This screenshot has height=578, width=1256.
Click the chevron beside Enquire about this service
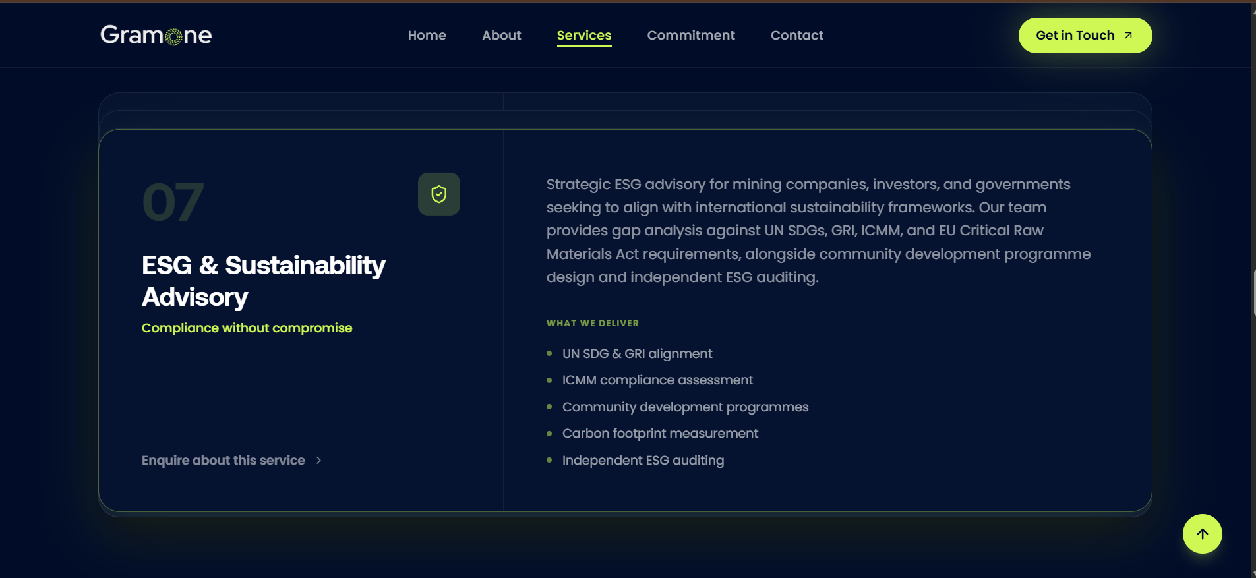tap(318, 460)
